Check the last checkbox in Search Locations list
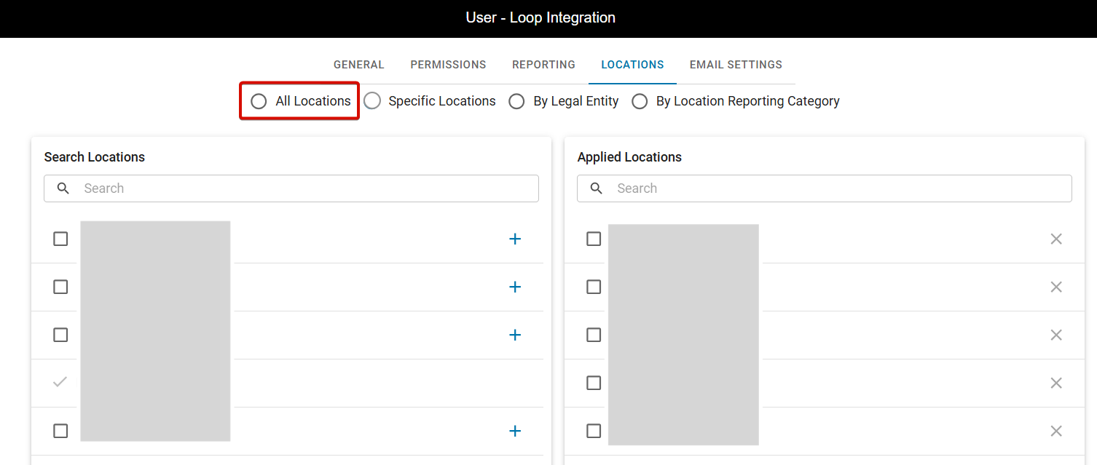Viewport: 1097px width, 465px height. pyautogui.click(x=60, y=431)
